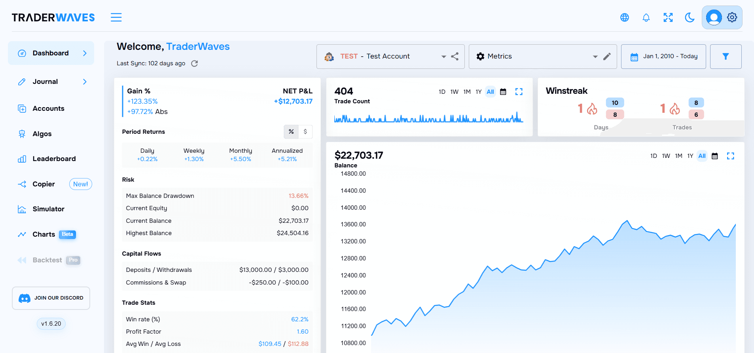754x353 pixels.
Task: Expand the Journal sidebar submenu
Action: (85, 82)
